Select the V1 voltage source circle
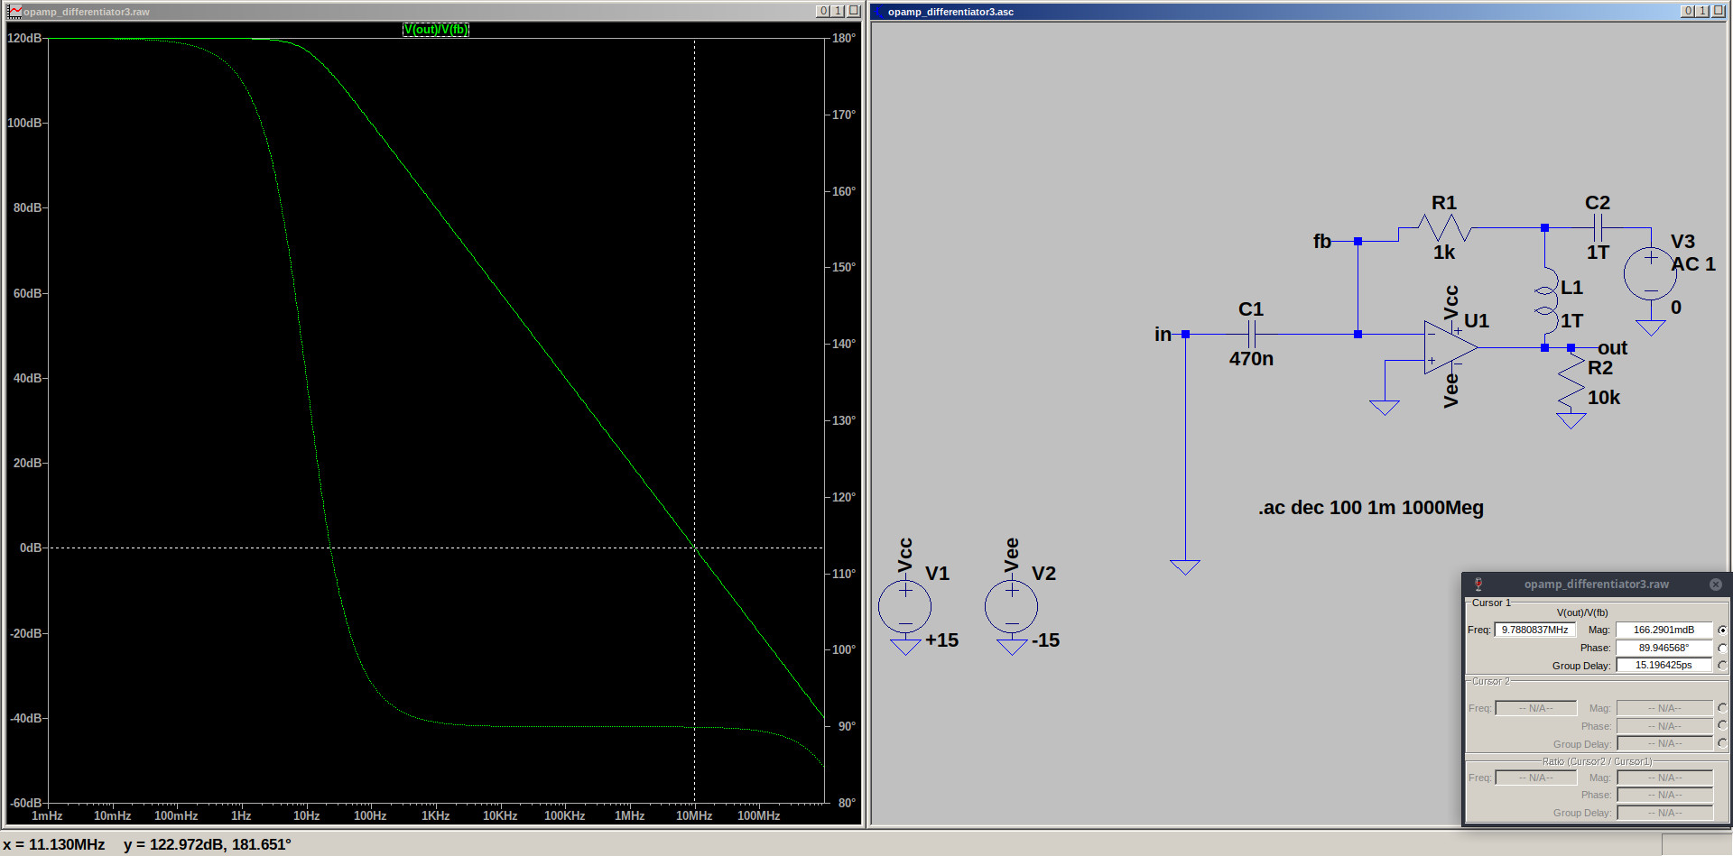Viewport: 1733px width, 856px height. tap(904, 606)
